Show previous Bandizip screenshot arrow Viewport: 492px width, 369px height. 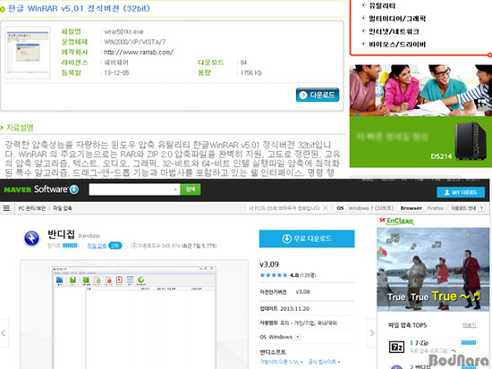point(4,333)
